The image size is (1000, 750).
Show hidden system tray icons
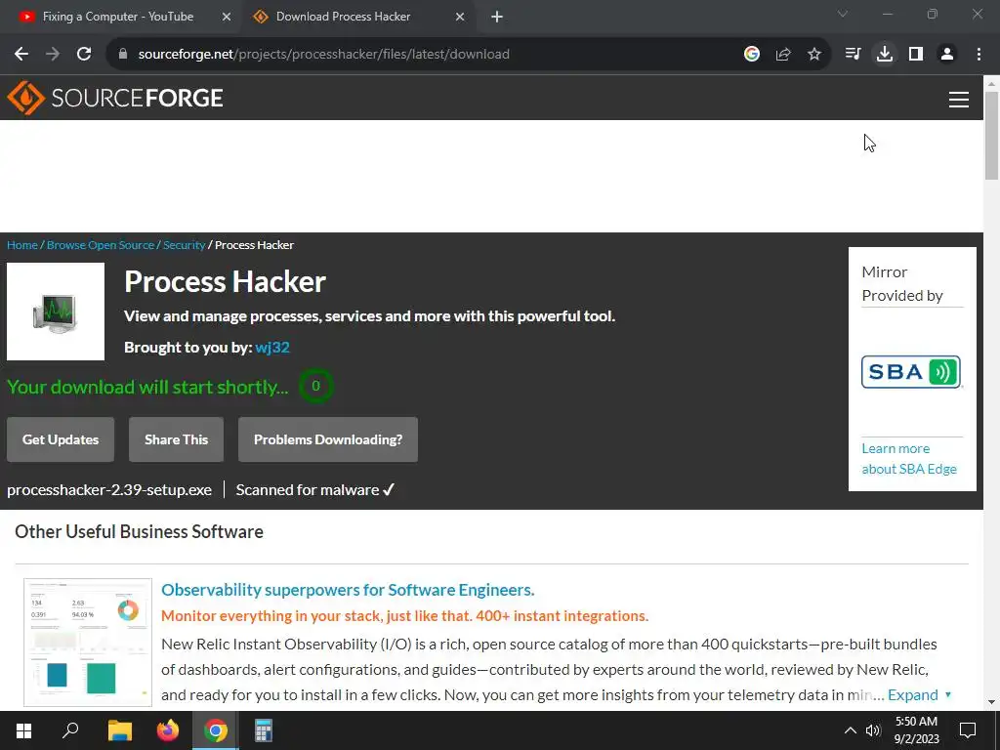pyautogui.click(x=851, y=730)
